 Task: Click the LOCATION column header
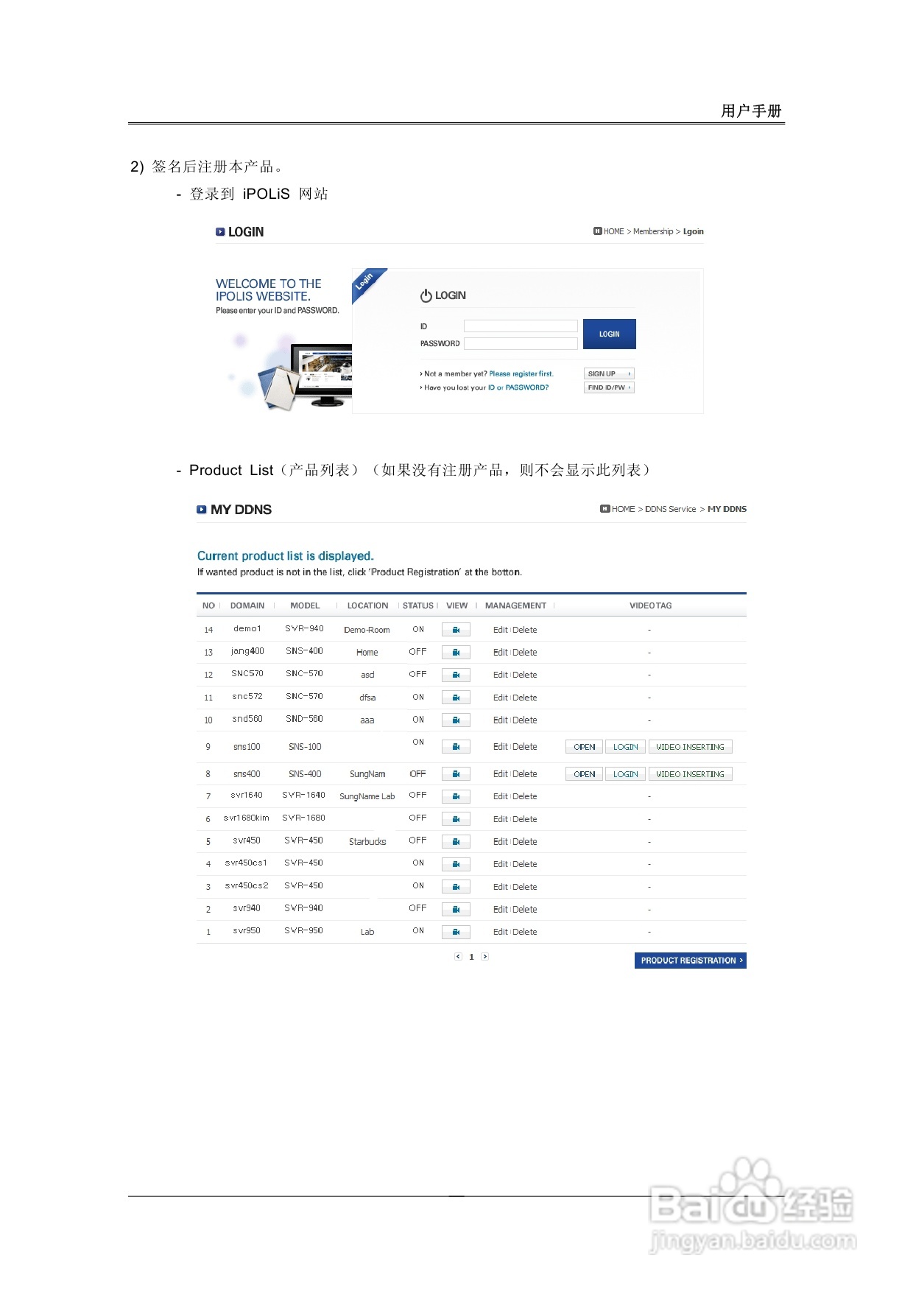(367, 605)
